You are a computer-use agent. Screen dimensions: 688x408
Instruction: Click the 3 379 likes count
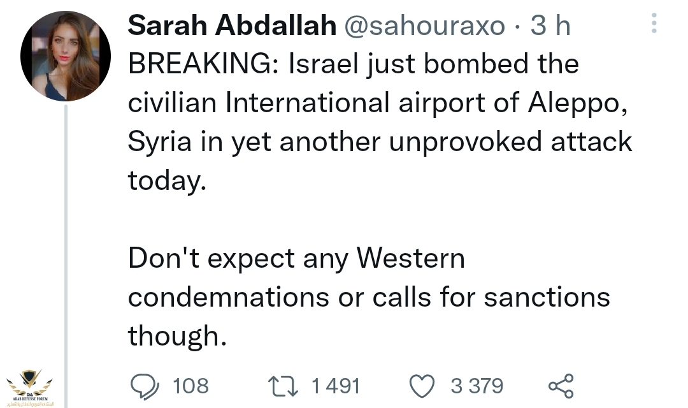click(x=477, y=386)
